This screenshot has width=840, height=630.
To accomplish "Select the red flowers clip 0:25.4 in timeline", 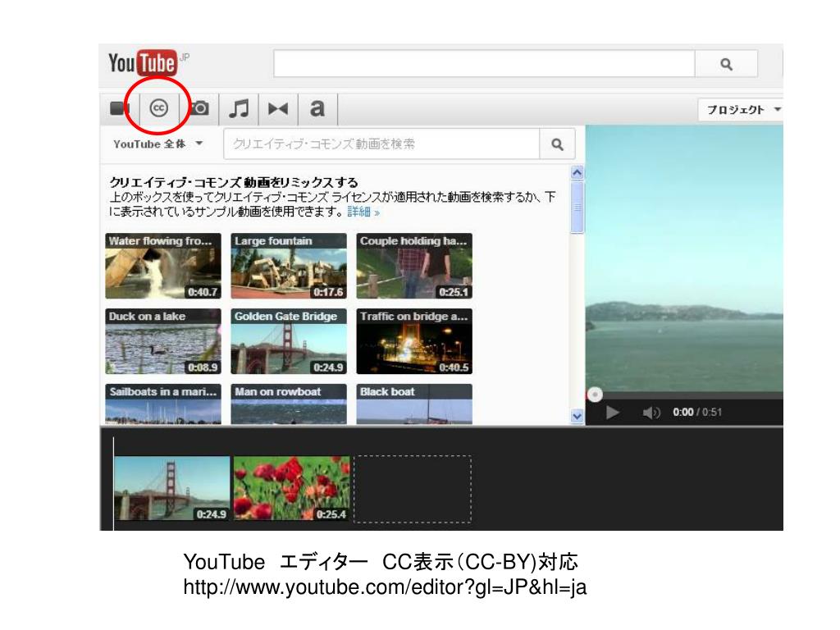I will coord(291,488).
